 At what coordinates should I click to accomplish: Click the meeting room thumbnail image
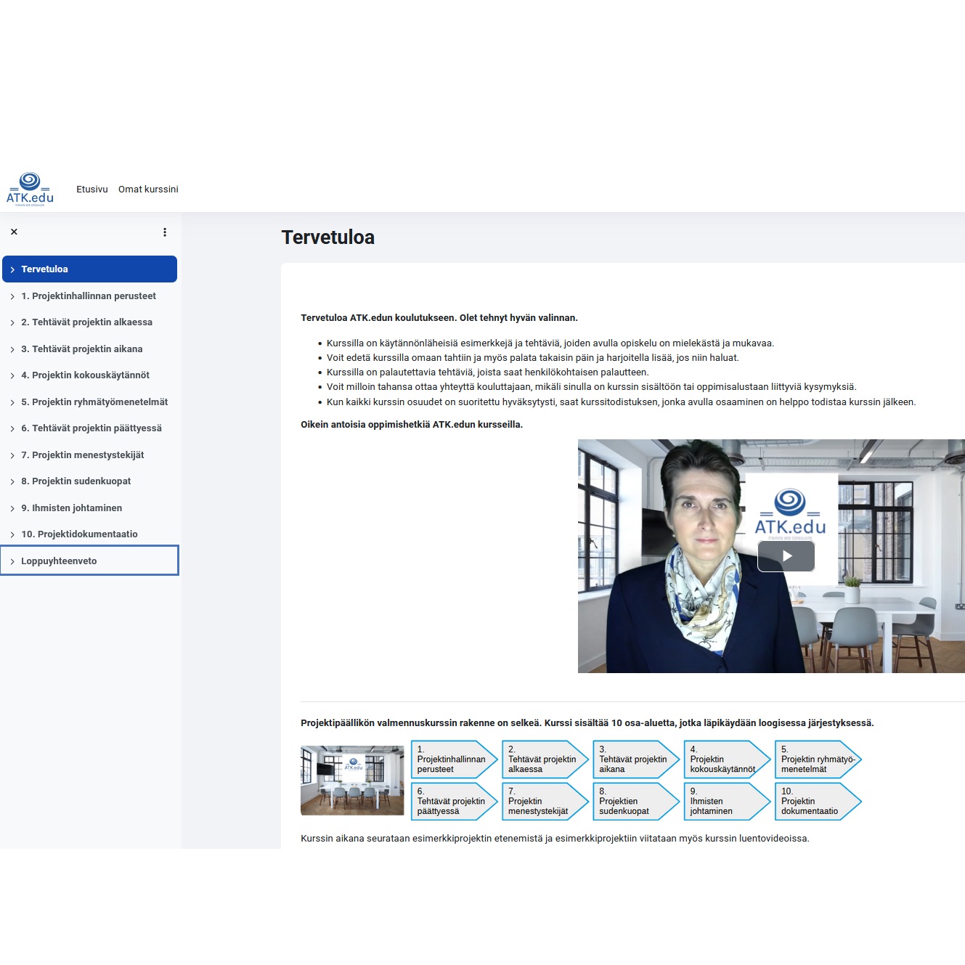click(x=352, y=781)
